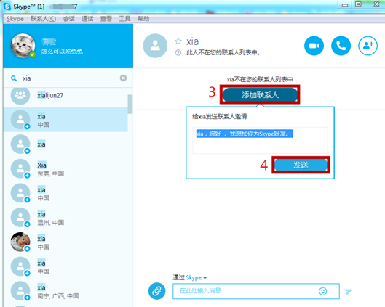Viewport: 385px width, 307px height.
Task: Click the 添加联系人 button
Action: coord(260,95)
